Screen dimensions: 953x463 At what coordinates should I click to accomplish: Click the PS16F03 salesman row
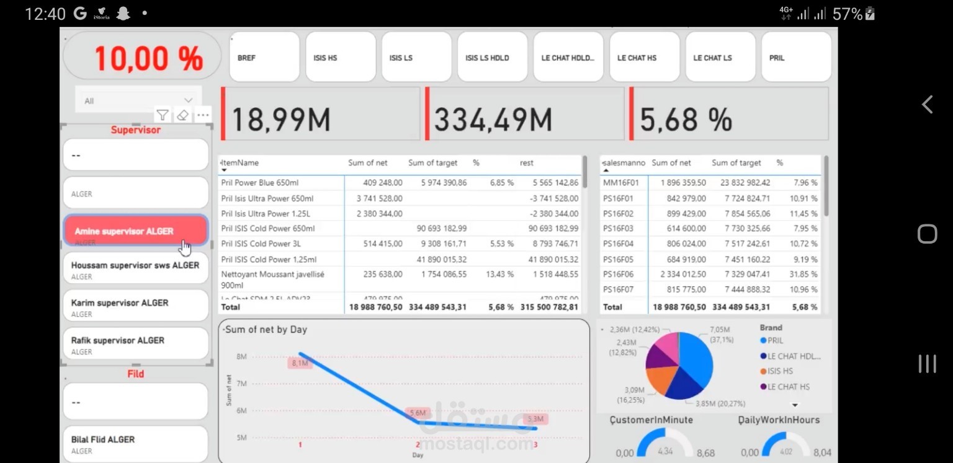[710, 229]
